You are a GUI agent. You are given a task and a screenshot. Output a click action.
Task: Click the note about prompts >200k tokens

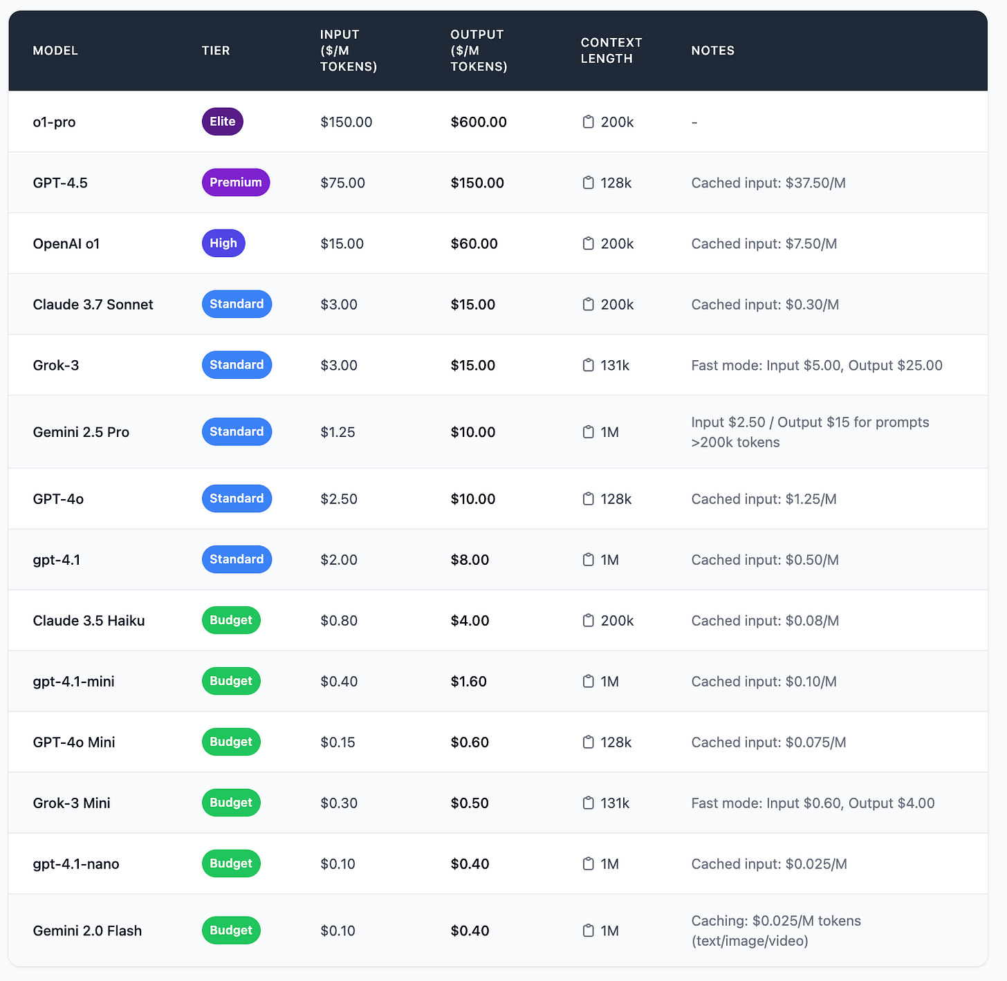click(810, 433)
